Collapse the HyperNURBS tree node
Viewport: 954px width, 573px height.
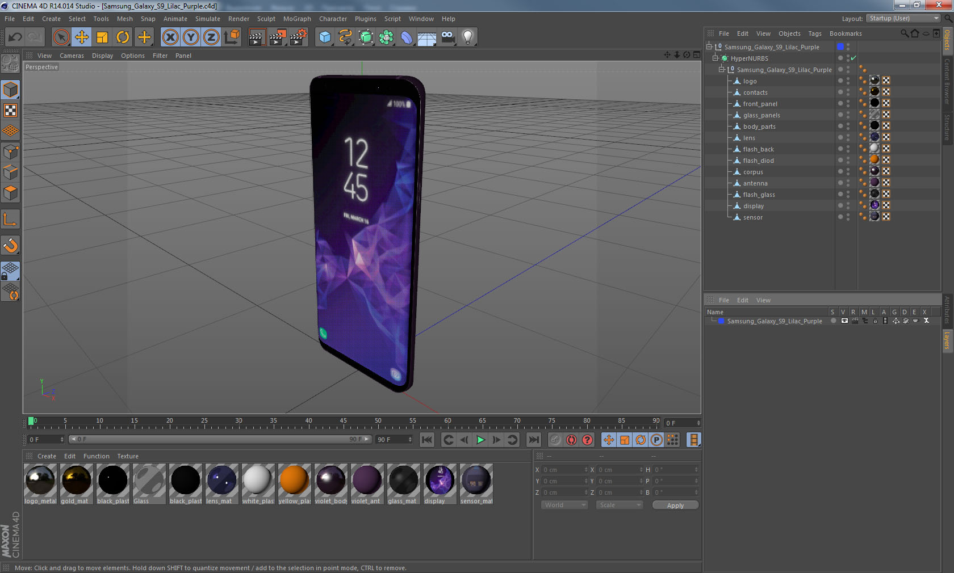[x=715, y=58]
